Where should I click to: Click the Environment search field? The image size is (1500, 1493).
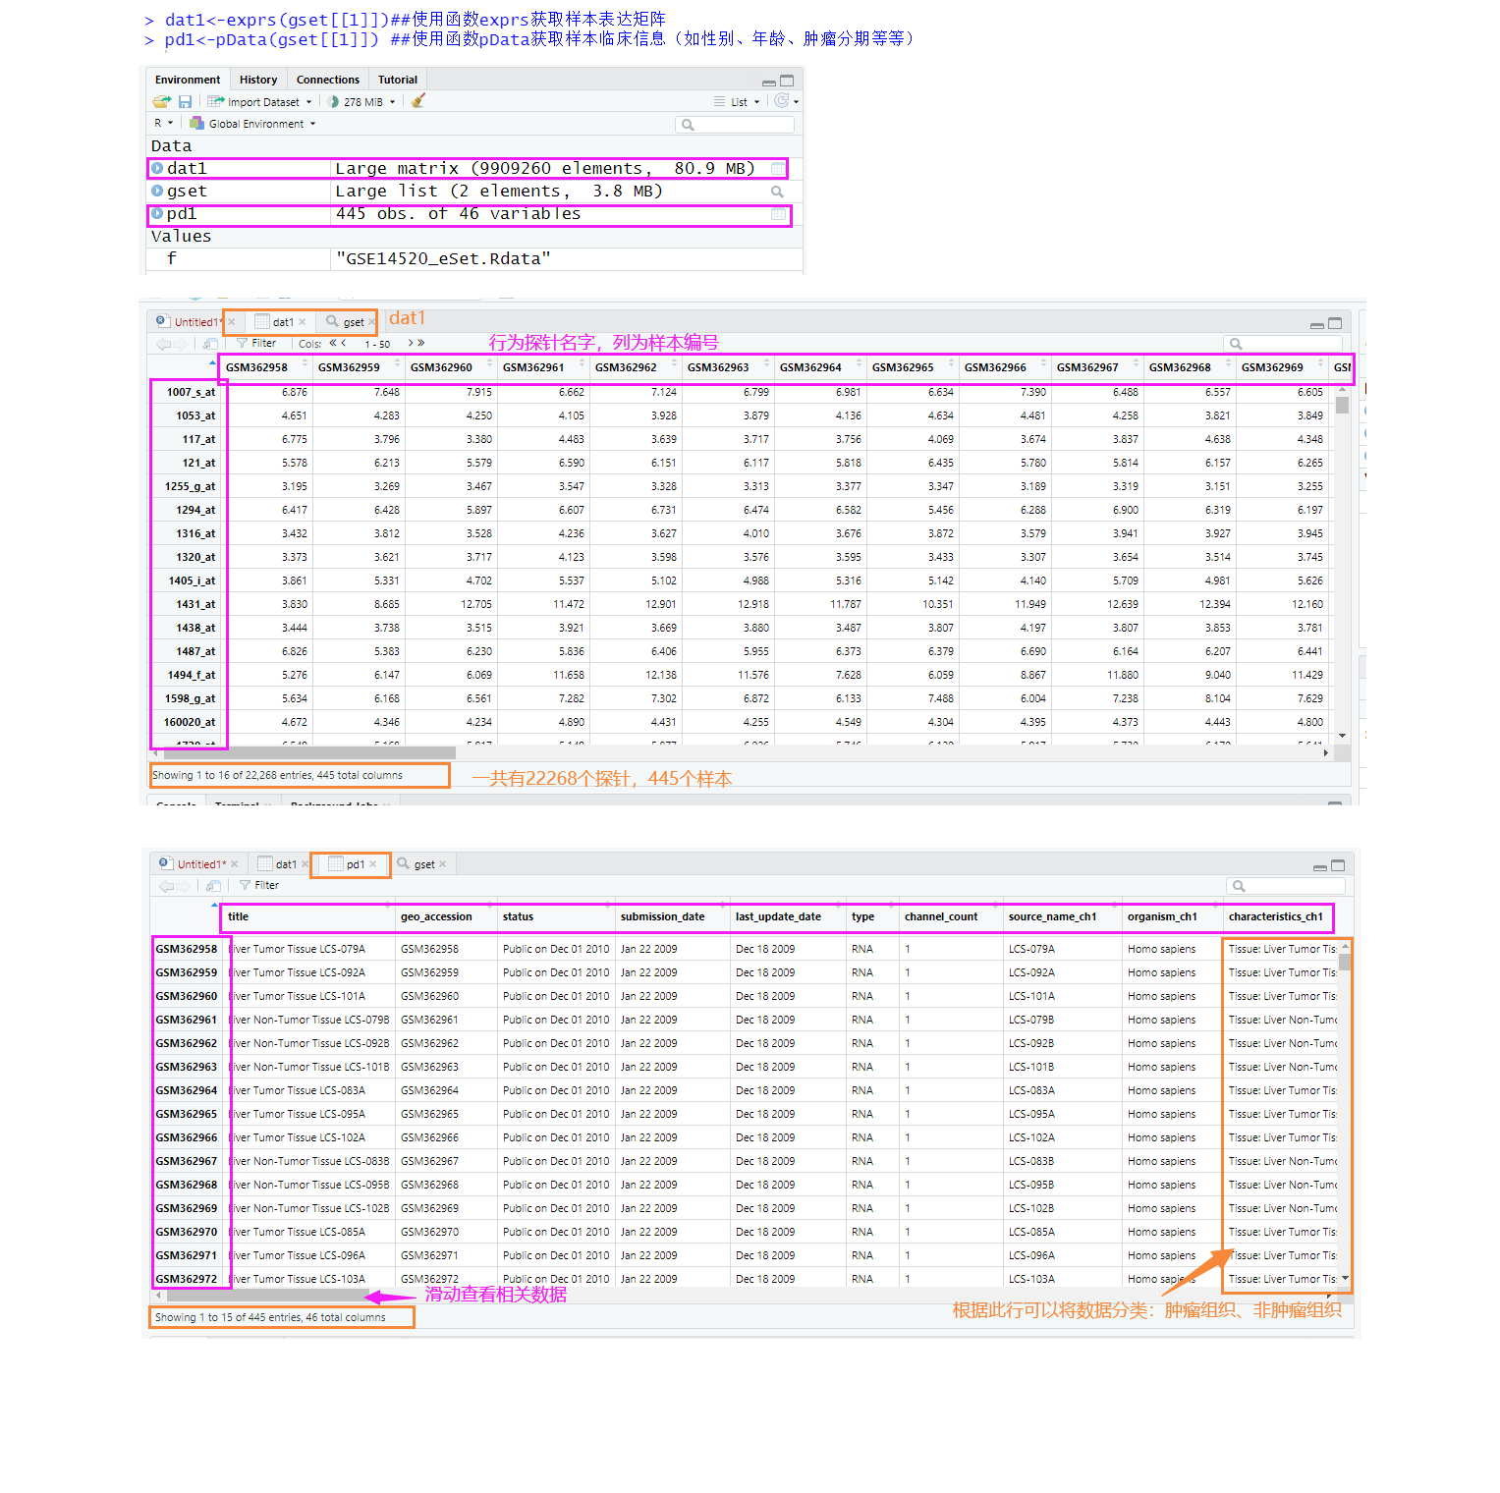click(x=735, y=125)
